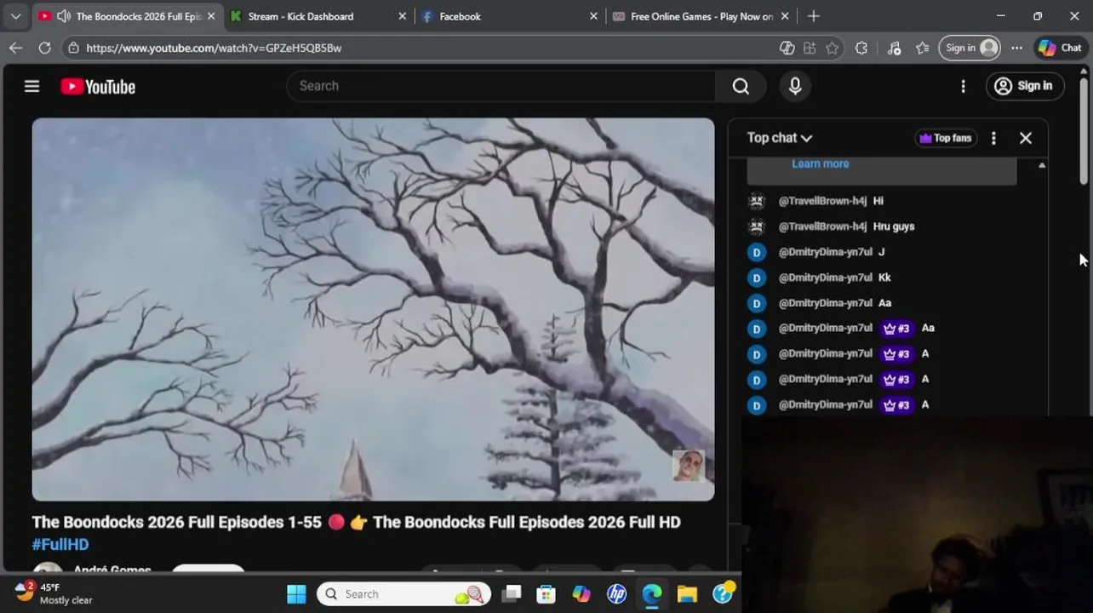Image resolution: width=1093 pixels, height=613 pixels.
Task: Open the live chat options menu
Action: click(993, 138)
